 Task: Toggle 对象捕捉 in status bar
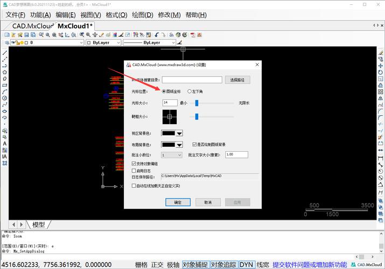195,264
